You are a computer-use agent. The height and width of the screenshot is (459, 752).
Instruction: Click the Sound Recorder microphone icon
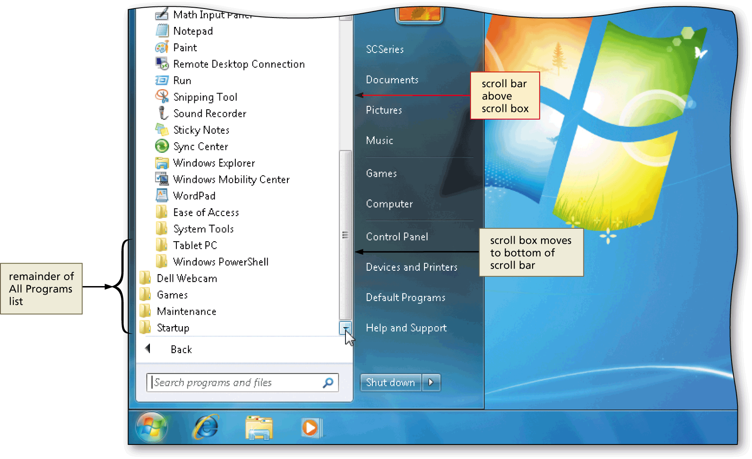coord(163,113)
